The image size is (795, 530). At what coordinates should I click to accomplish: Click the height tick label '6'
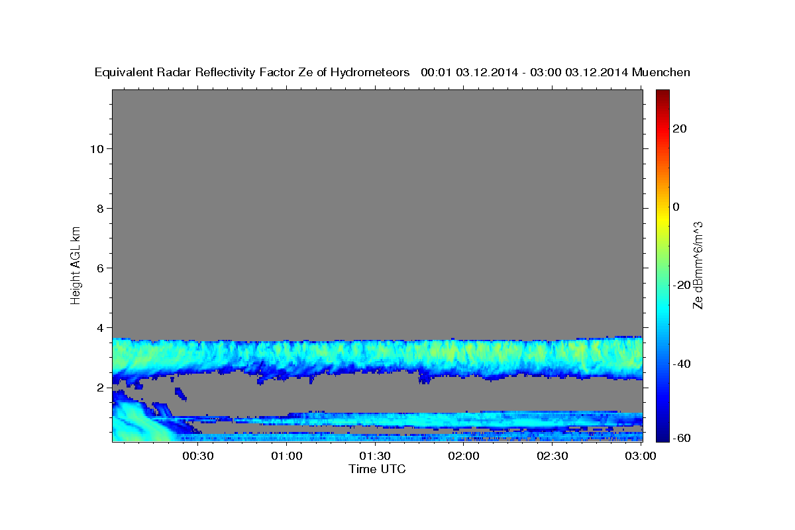[x=100, y=268]
